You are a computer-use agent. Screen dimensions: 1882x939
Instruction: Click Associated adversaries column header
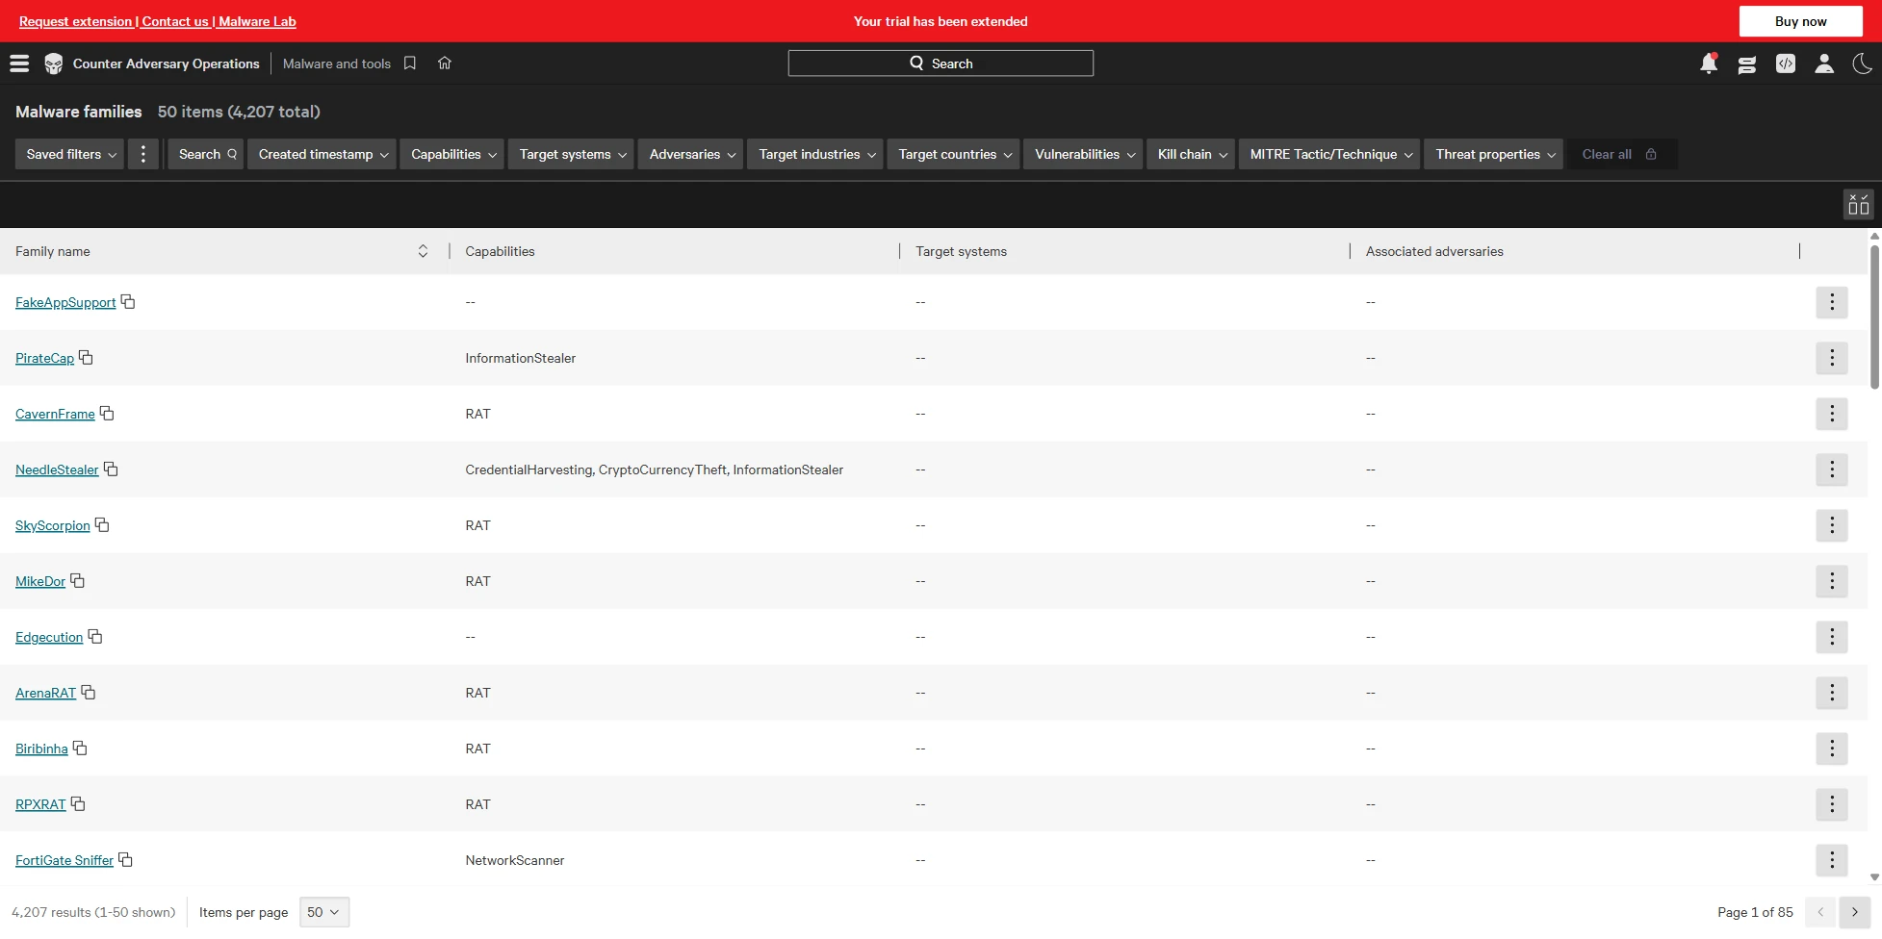coord(1434,251)
